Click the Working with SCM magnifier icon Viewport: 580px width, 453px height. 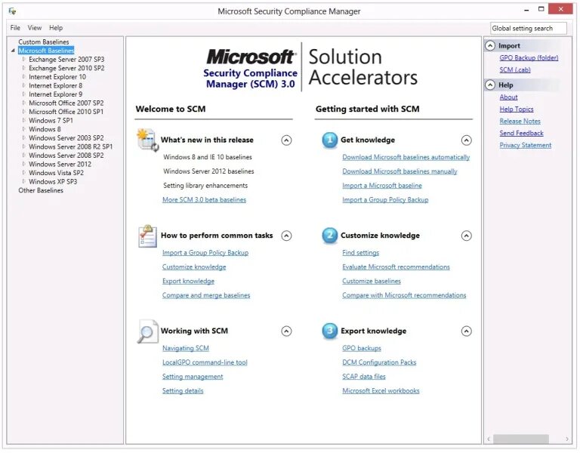[147, 331]
